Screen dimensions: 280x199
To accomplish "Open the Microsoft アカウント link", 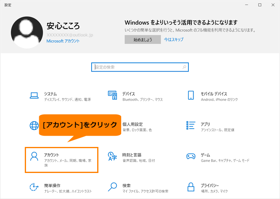I will point(63,41).
